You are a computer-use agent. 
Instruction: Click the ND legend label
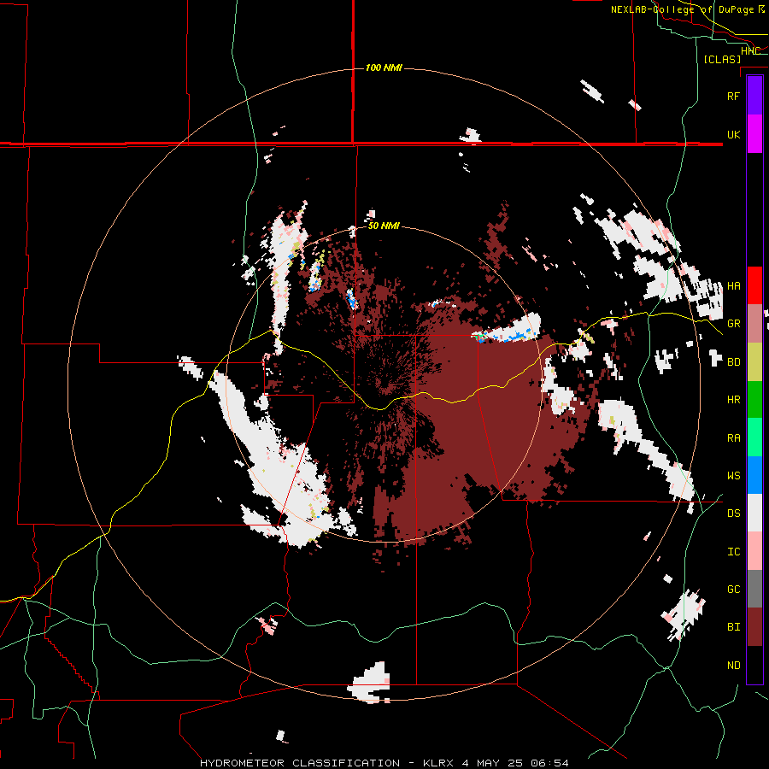coord(733,666)
